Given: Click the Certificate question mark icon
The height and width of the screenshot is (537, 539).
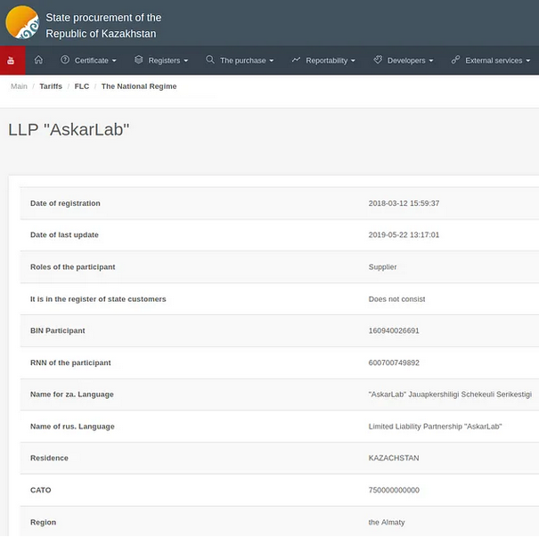Looking at the screenshot, I should click(x=65, y=61).
